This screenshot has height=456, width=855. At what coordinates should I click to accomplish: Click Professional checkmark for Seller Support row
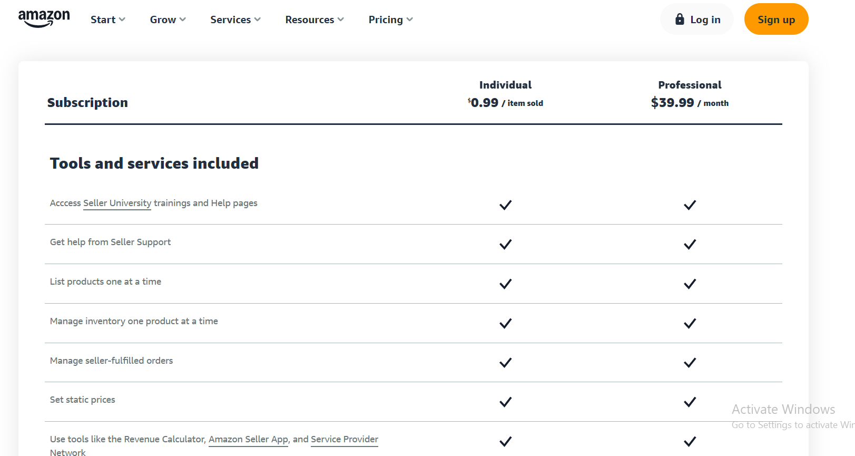pyautogui.click(x=690, y=244)
